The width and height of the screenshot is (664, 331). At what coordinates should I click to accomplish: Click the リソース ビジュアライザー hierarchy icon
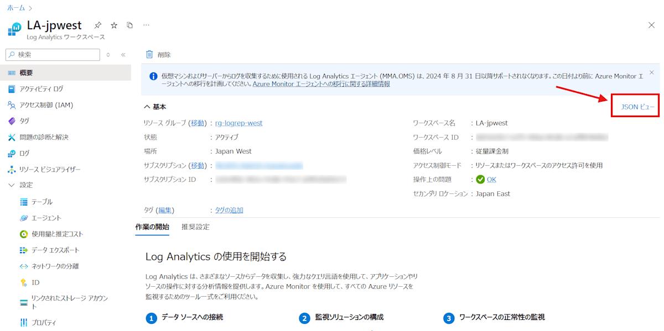click(12, 169)
